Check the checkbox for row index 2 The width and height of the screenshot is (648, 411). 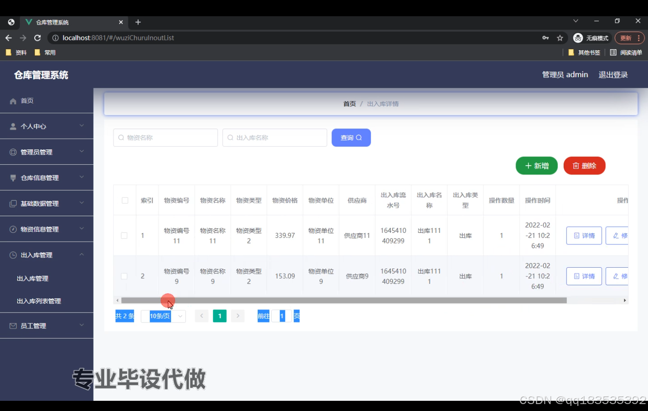pyautogui.click(x=124, y=276)
